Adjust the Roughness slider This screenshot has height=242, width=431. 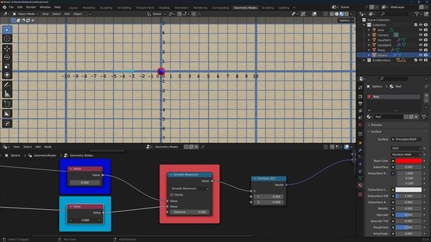point(409,227)
